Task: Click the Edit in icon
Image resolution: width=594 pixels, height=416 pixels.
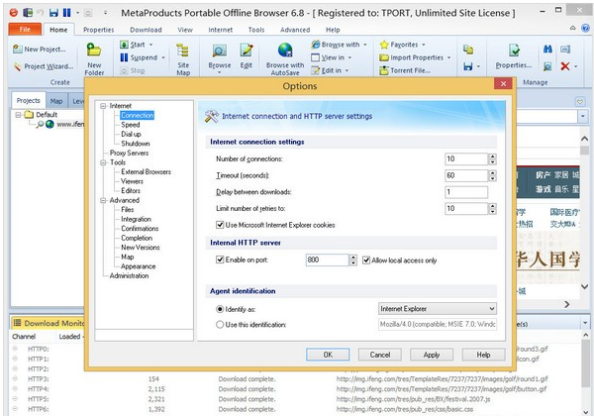Action: pyautogui.click(x=316, y=70)
